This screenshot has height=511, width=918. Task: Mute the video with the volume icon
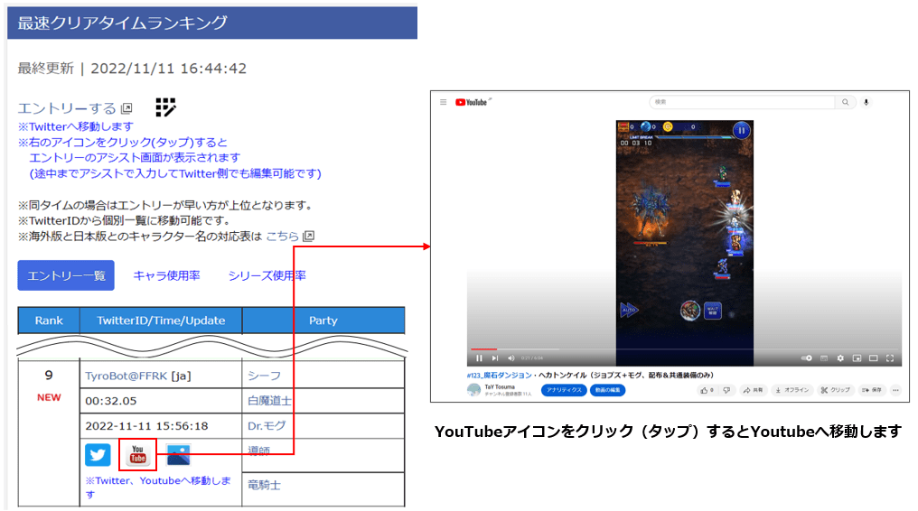(x=511, y=358)
